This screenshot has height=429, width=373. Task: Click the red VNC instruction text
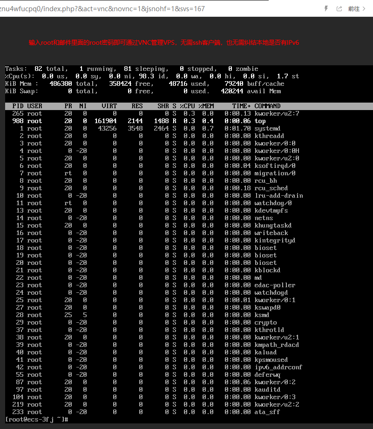pyautogui.click(x=163, y=42)
